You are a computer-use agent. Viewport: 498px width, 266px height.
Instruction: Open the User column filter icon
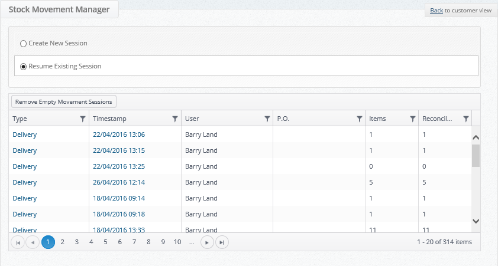click(x=267, y=119)
